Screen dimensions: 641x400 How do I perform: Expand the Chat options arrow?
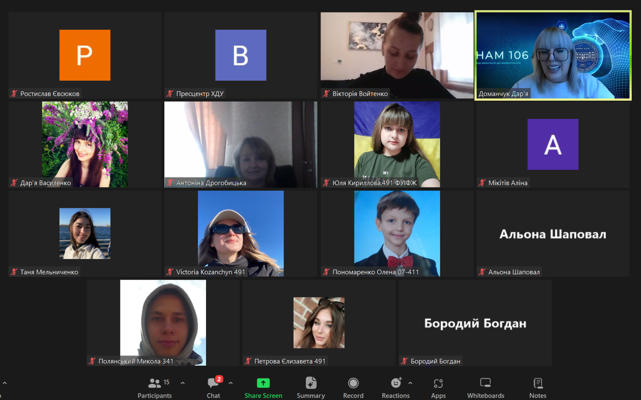(x=231, y=383)
